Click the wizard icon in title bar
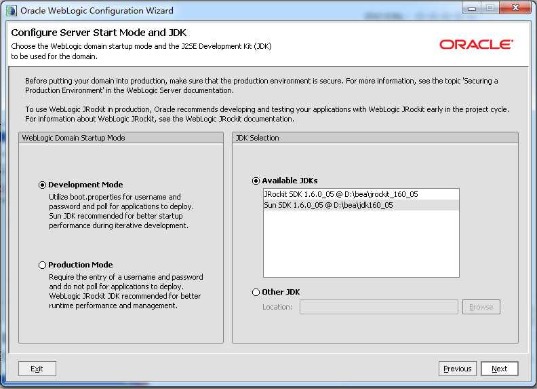 [x=12, y=11]
